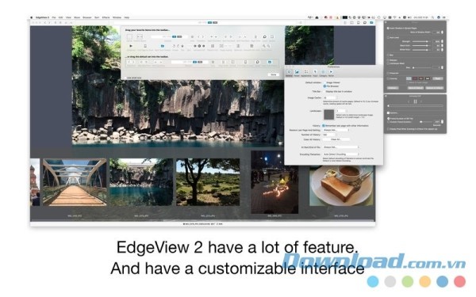Toggle Insert Shadow in Spread Pages checkbox
476x297 pixels.
click(388, 29)
